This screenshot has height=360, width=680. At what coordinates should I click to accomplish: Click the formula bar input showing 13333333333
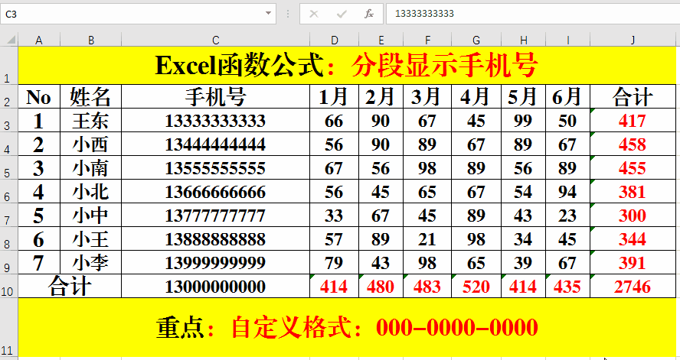coord(533,14)
